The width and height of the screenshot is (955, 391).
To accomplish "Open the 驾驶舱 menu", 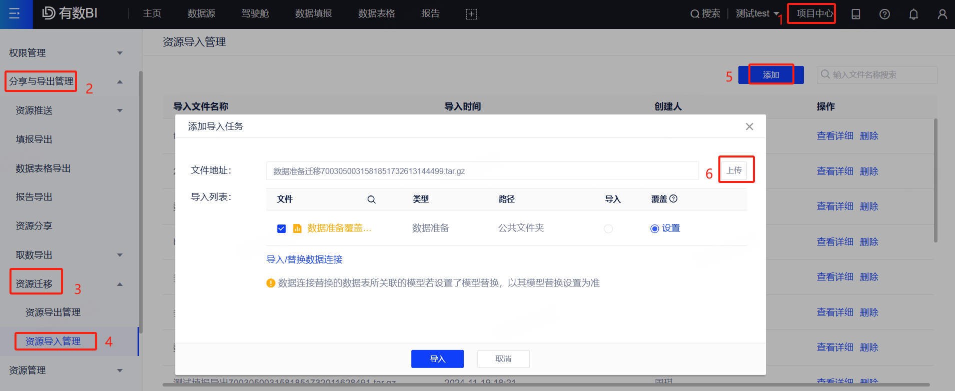I will click(x=255, y=14).
